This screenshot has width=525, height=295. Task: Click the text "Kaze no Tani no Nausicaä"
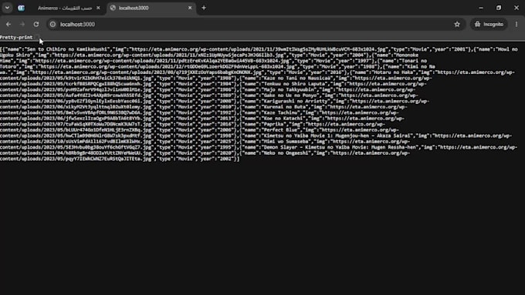[296, 78]
